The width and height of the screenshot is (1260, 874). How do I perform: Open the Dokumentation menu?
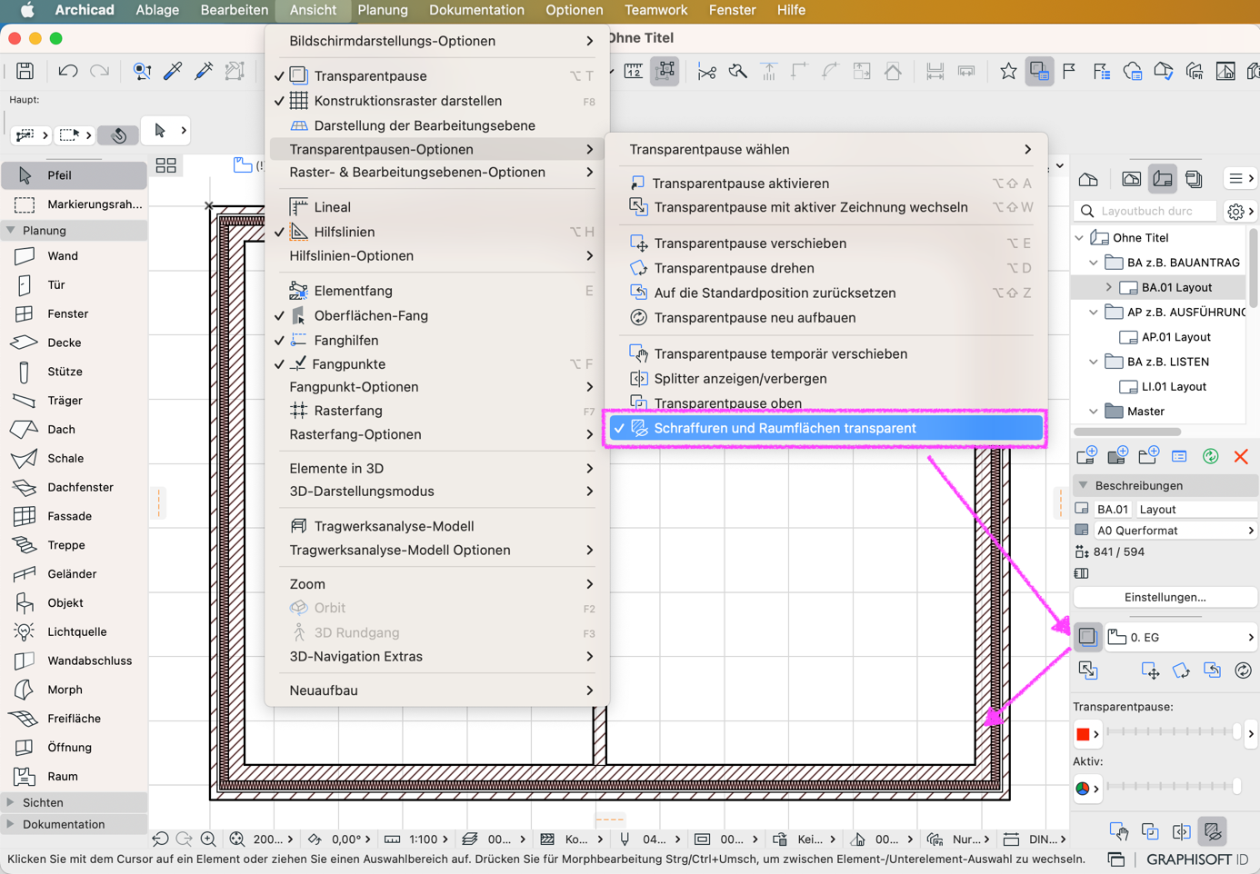pyautogui.click(x=476, y=10)
